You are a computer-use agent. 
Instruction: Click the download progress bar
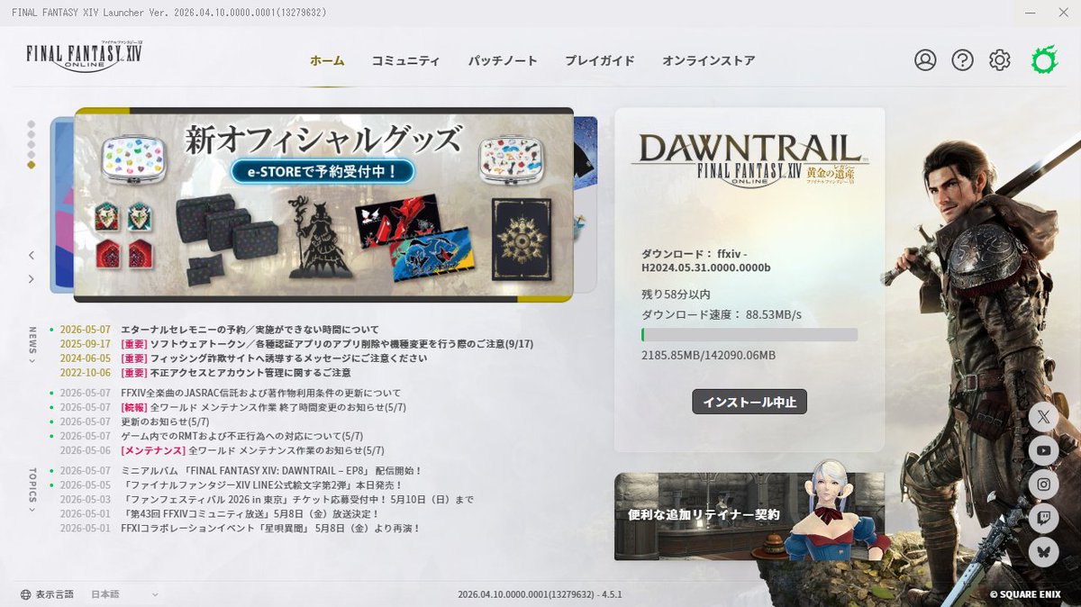[x=749, y=334]
